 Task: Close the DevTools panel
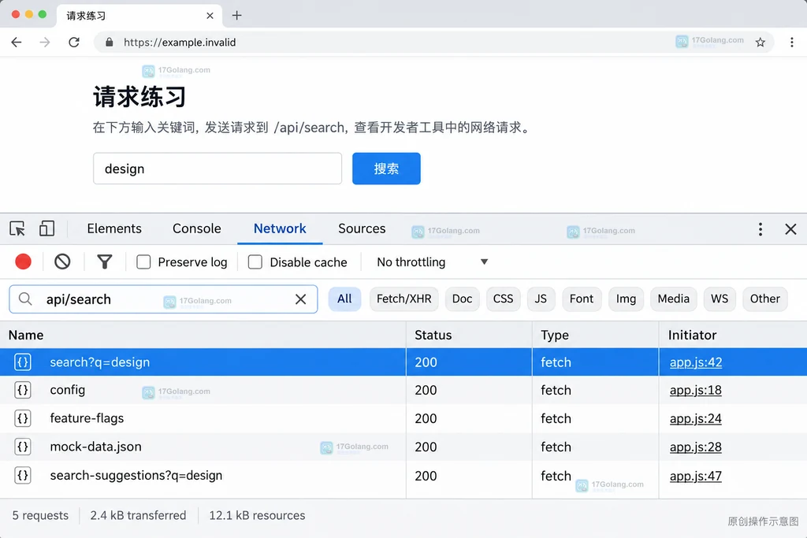click(x=790, y=229)
